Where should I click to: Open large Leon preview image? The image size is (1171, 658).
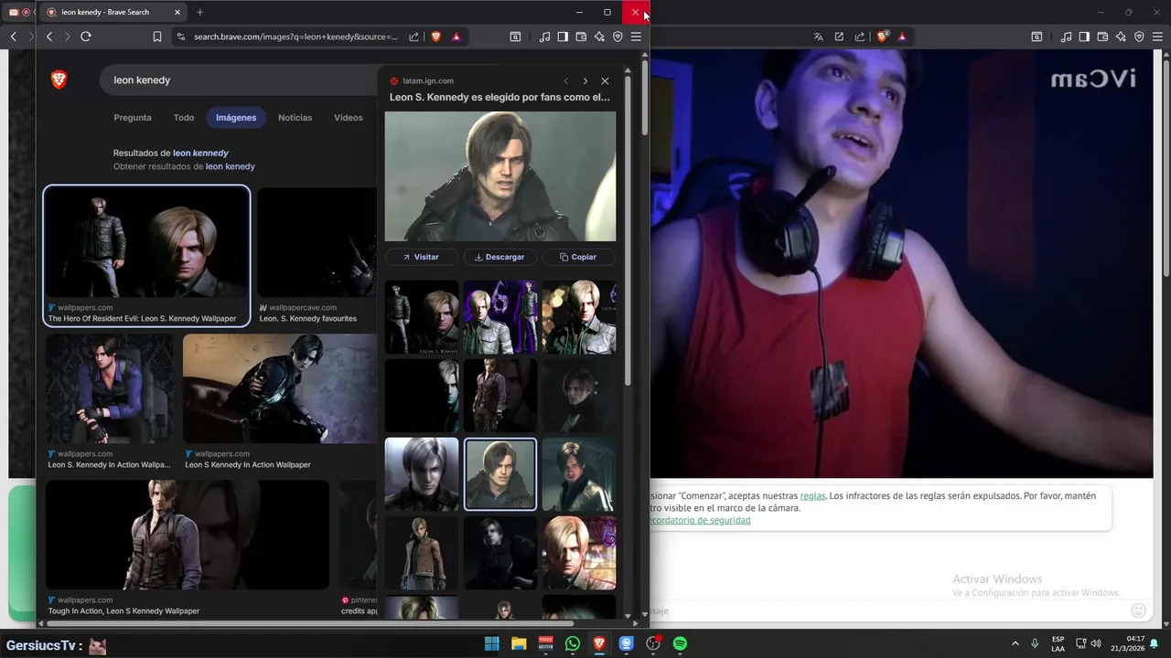(x=500, y=176)
